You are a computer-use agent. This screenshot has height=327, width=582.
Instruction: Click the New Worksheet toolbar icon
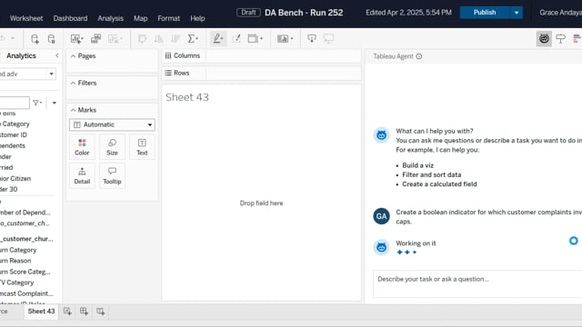75,39
